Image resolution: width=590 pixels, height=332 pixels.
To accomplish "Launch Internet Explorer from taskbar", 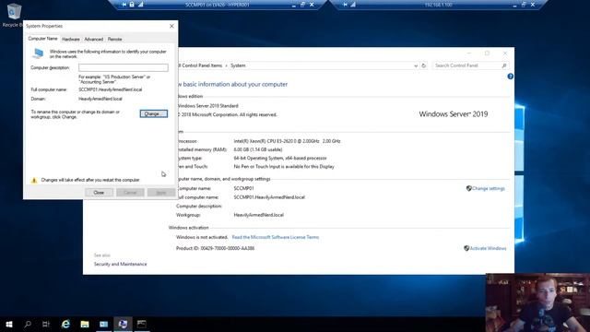I will (x=65, y=324).
